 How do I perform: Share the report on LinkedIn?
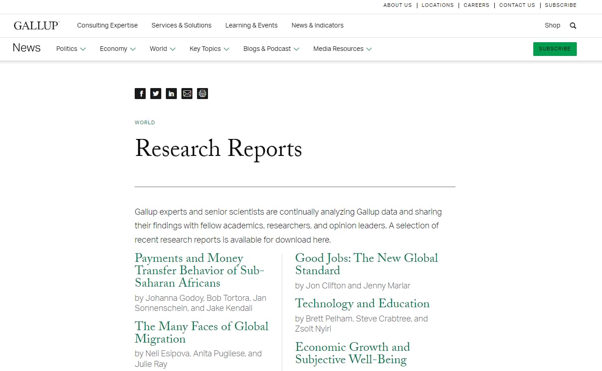click(x=171, y=94)
